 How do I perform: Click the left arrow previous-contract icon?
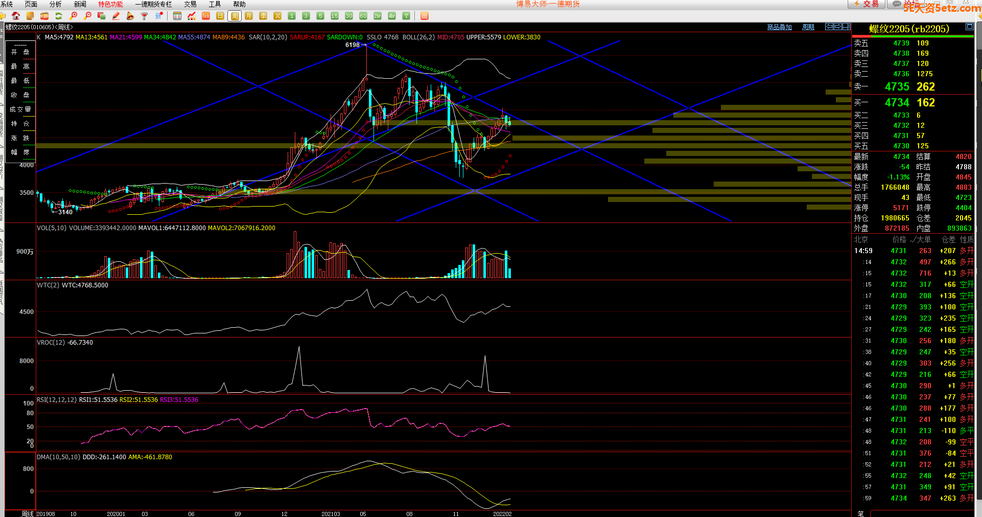829,27
